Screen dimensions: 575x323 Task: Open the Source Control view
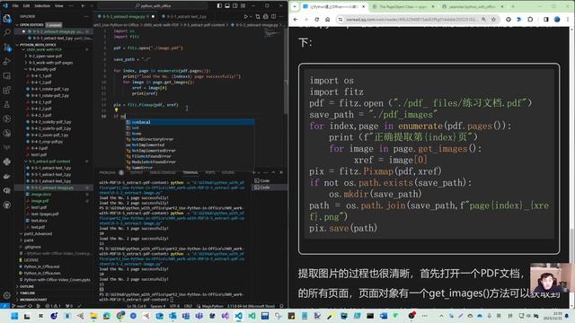pos(7,47)
